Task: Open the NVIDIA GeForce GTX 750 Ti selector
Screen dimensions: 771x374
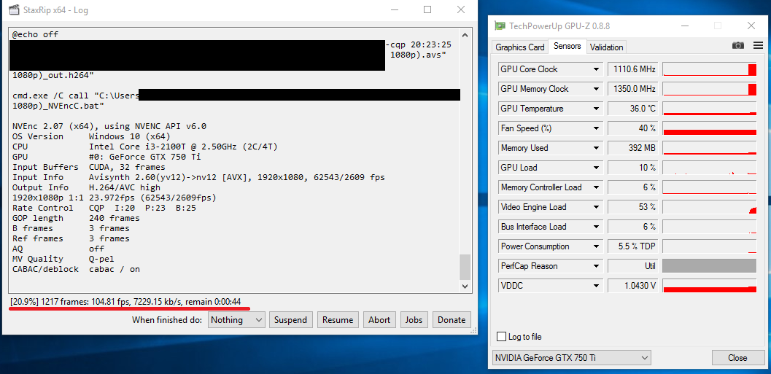Action: pyautogui.click(x=571, y=358)
